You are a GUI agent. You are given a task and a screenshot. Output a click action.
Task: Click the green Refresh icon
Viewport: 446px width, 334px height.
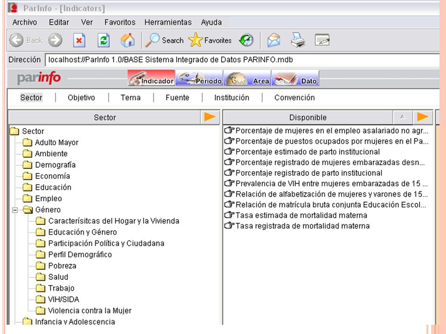(x=104, y=40)
